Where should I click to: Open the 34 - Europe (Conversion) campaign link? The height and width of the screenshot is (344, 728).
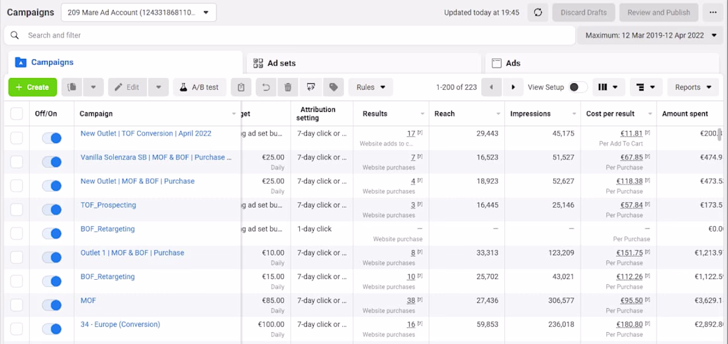[120, 324]
